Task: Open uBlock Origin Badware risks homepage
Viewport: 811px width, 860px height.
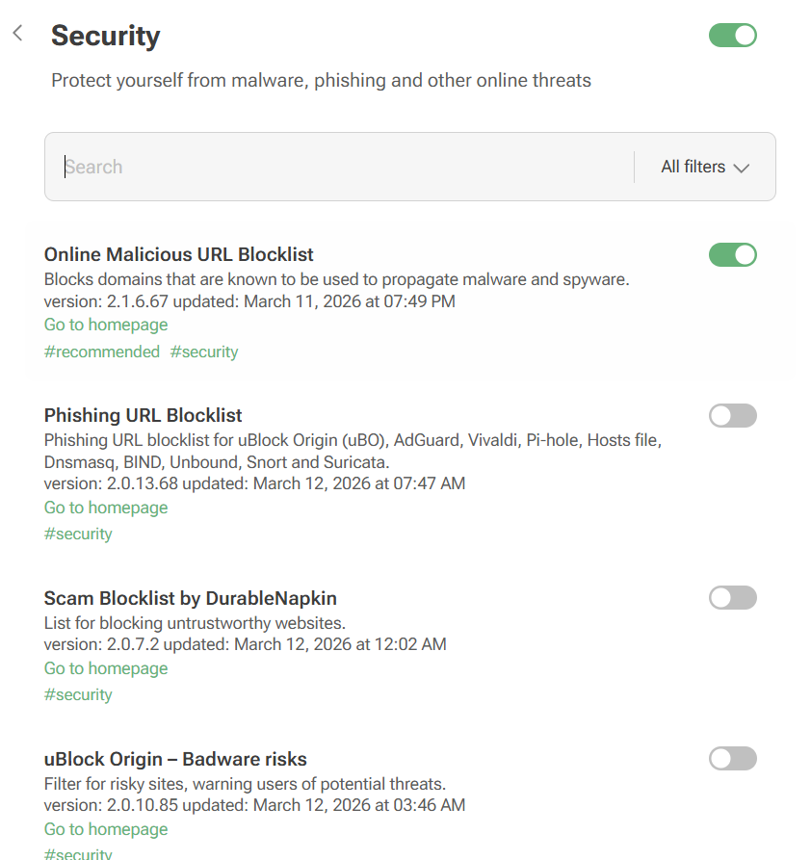Action: (x=105, y=828)
